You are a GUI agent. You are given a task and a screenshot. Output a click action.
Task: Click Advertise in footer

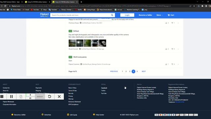(x=46, y=115)
